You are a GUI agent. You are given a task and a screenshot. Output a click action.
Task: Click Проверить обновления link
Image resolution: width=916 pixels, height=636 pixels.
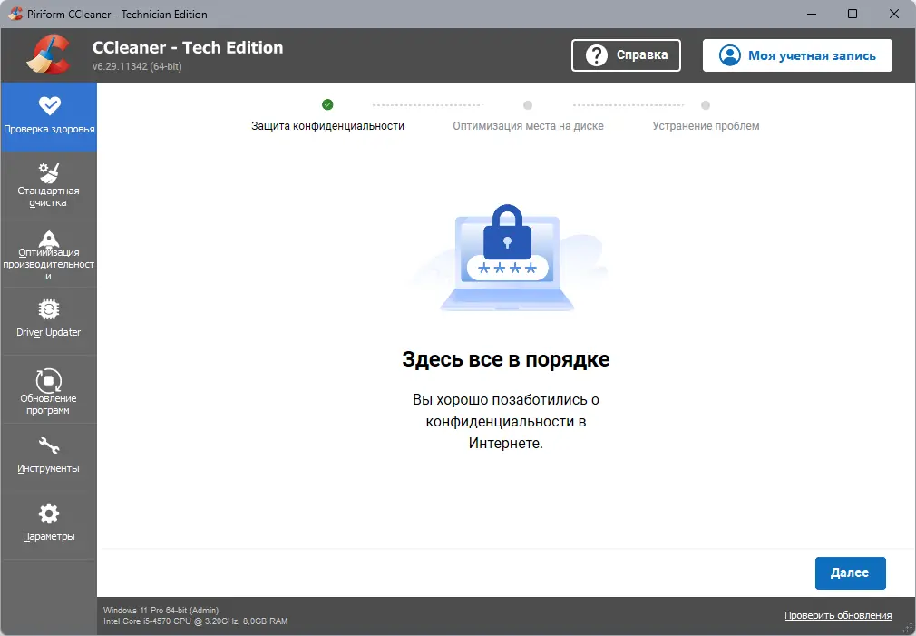click(838, 615)
